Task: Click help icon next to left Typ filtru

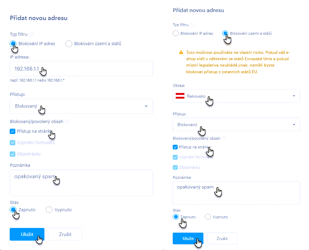Action: pos(31,34)
